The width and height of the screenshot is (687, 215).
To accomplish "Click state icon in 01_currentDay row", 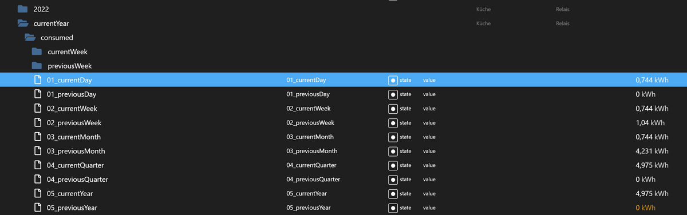I will coord(393,80).
